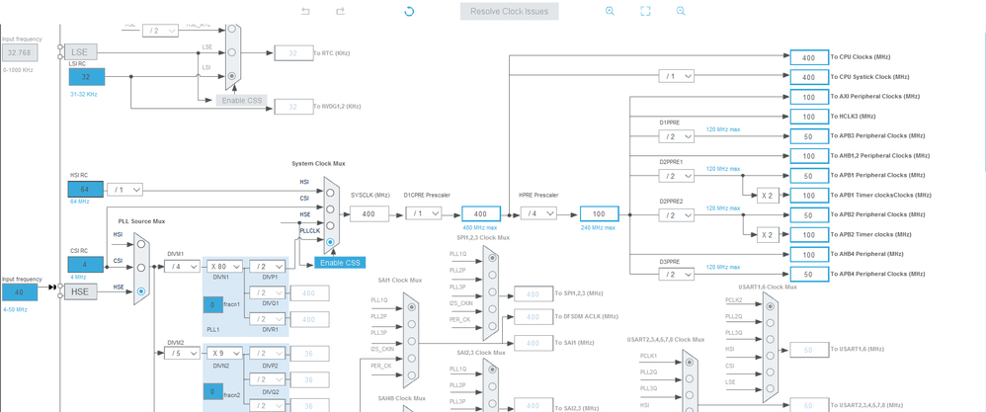Click the HSE oscillator block
This screenshot has height=412, width=986.
point(79,291)
